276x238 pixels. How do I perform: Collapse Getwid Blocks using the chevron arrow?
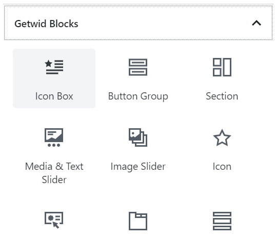click(x=257, y=23)
